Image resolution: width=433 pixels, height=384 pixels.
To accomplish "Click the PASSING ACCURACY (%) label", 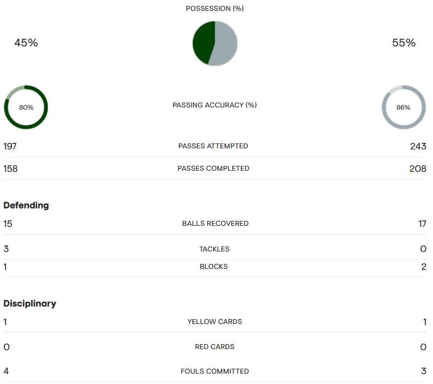I will [215, 105].
